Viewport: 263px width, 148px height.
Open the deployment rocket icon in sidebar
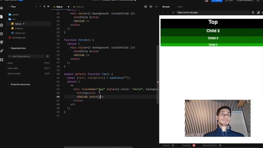[2, 51]
